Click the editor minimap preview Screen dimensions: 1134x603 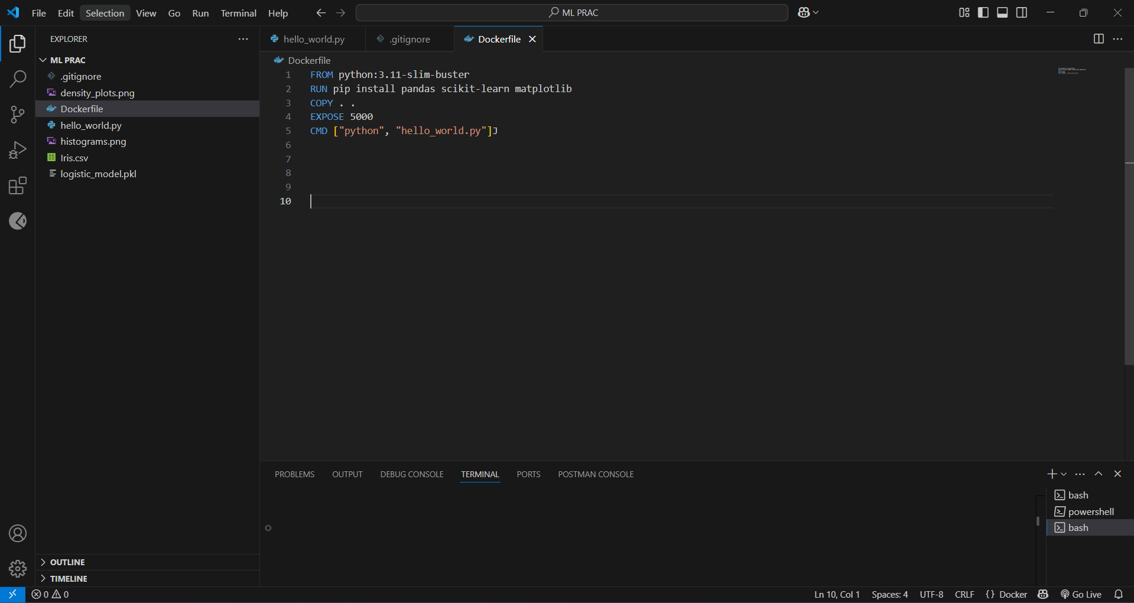(x=1072, y=71)
